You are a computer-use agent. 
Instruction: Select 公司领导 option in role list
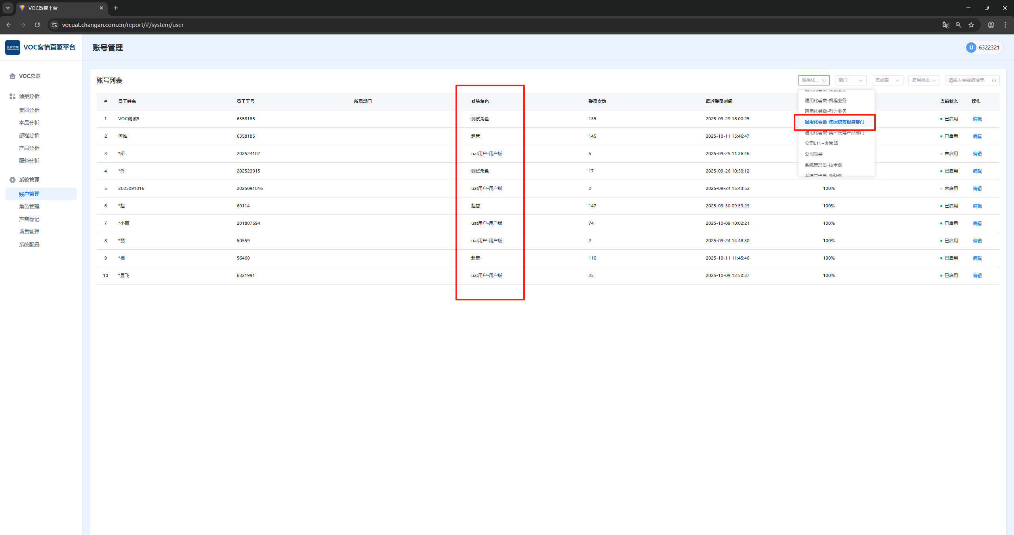pos(814,154)
